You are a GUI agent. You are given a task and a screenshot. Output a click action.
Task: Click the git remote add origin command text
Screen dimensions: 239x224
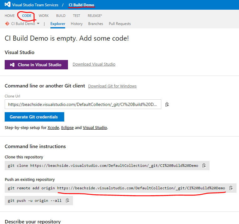117,188
